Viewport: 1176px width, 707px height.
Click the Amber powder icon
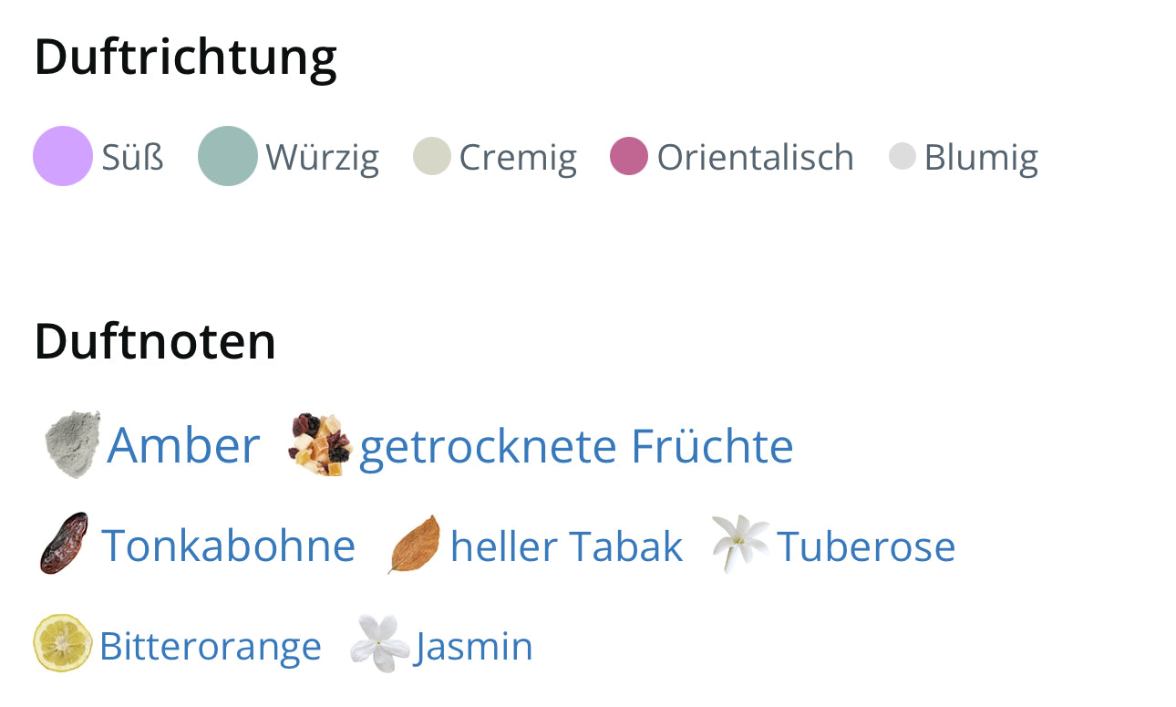pos(73,444)
